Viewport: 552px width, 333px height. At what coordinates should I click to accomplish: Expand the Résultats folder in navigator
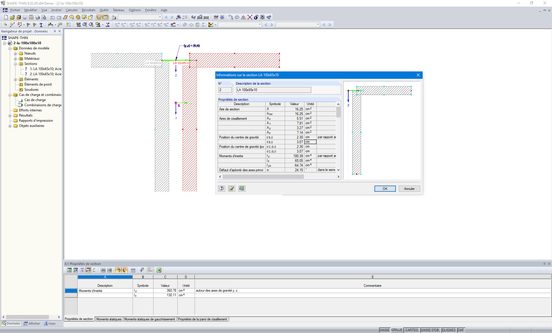(10, 115)
